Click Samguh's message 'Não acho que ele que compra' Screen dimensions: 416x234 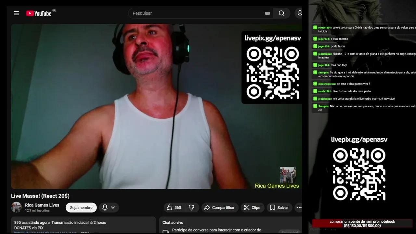(x=364, y=108)
